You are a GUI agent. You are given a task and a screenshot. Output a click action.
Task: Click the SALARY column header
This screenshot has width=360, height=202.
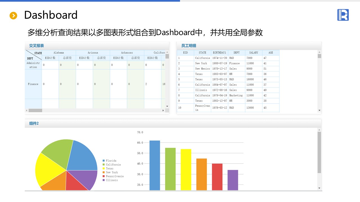pyautogui.click(x=254, y=53)
